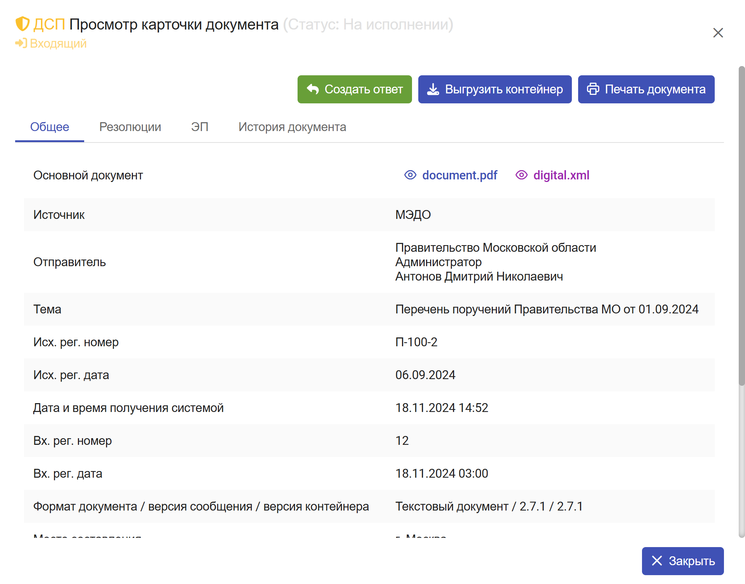The width and height of the screenshot is (745, 584).
Task: Click the incoming arrow icon near Входящий
Action: [21, 43]
